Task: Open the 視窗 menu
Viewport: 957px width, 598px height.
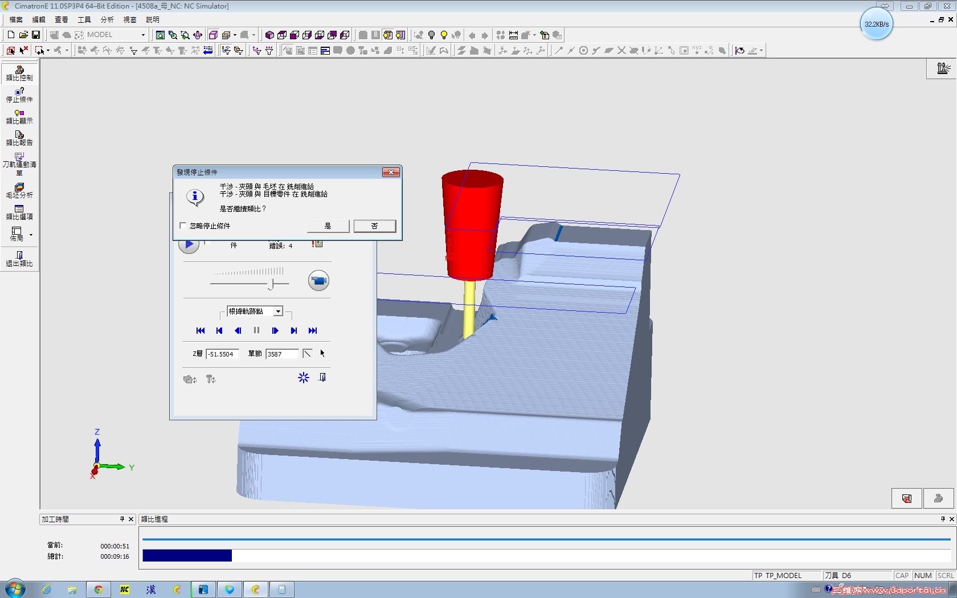Action: (130, 19)
